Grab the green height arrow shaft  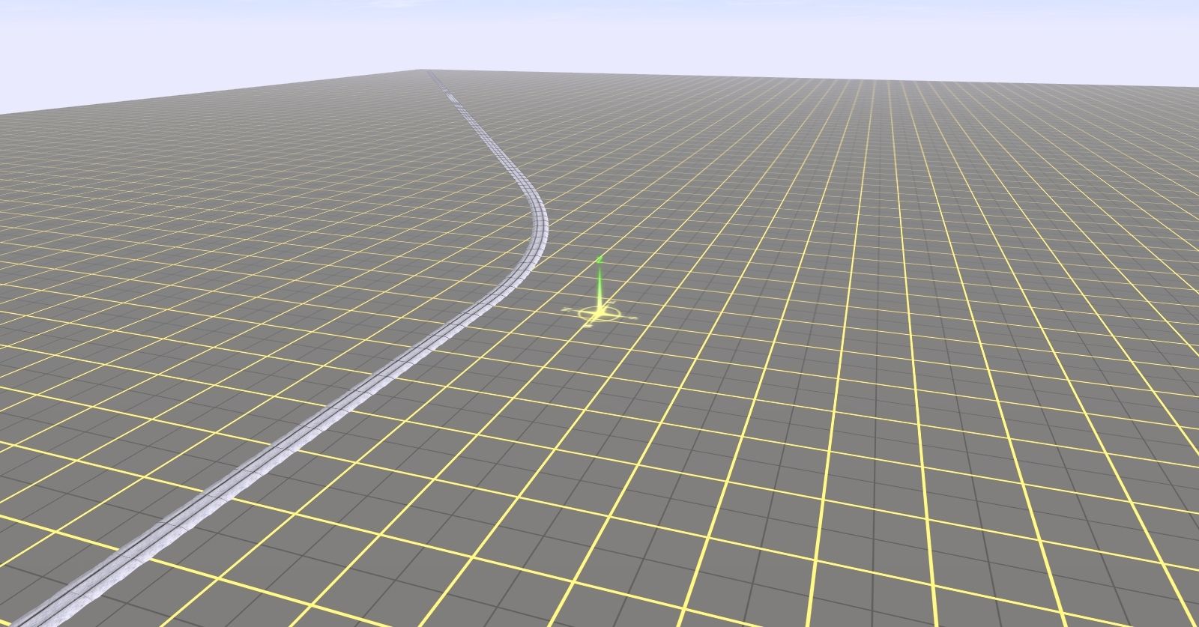coord(599,285)
